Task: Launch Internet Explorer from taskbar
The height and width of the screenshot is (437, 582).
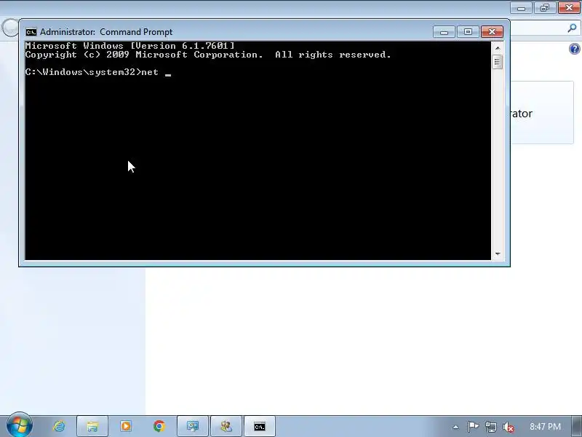Action: tap(59, 426)
